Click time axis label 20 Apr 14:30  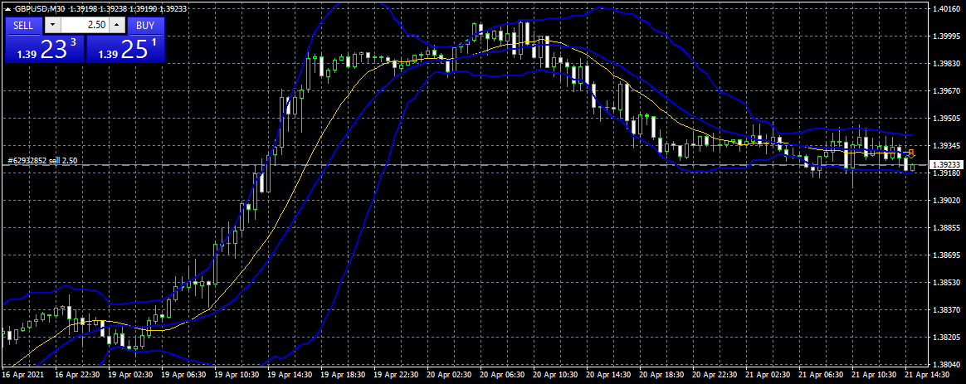click(x=607, y=374)
